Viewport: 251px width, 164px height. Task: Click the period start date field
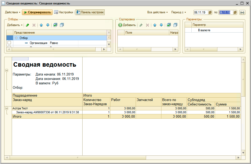pyautogui.click(x=201, y=12)
